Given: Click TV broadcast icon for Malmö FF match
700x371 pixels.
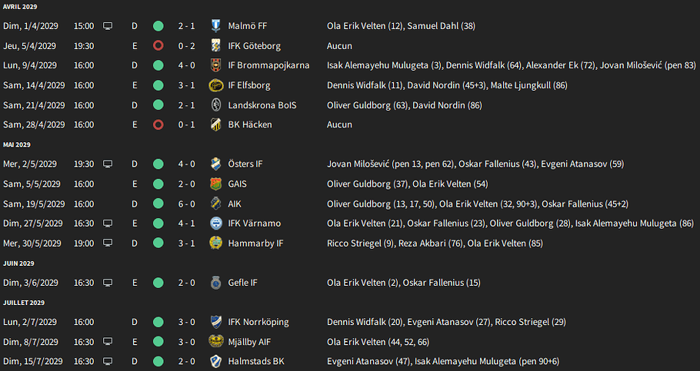Looking at the screenshot, I should (108, 26).
